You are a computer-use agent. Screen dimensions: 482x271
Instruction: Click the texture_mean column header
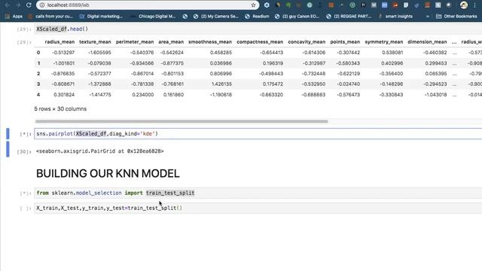point(95,42)
